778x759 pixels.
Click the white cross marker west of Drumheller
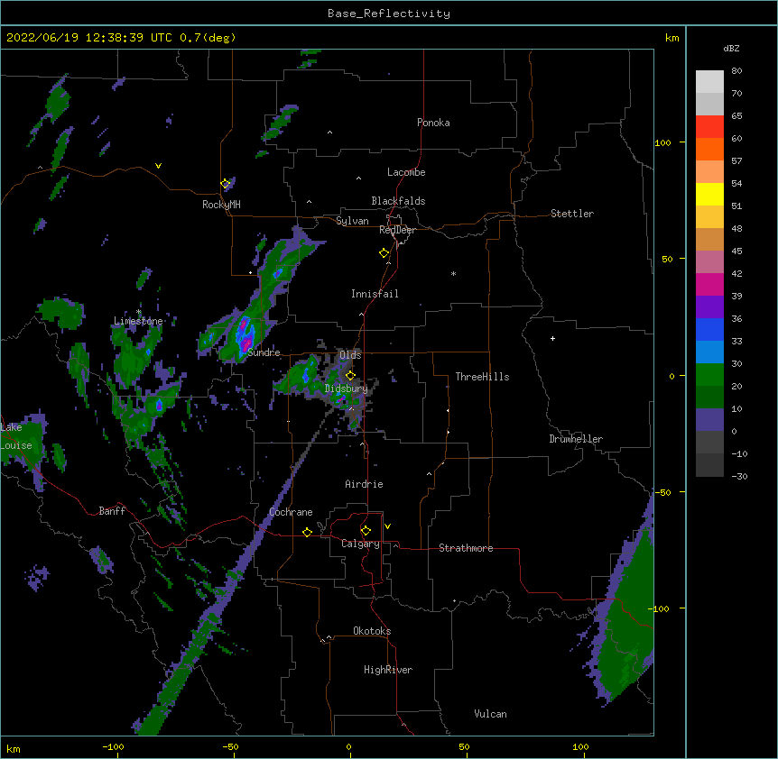[552, 338]
